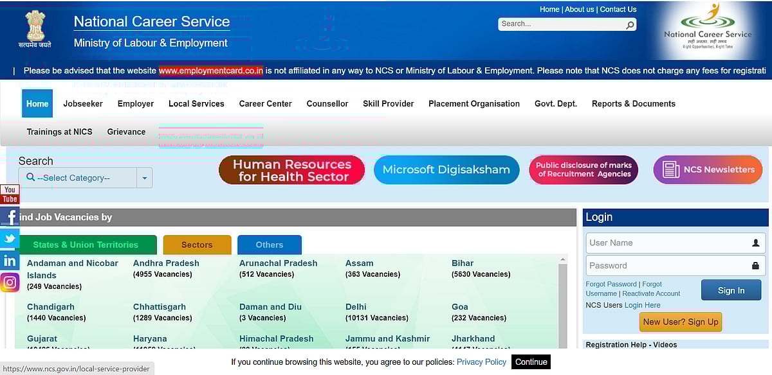Expand the Select Category dropdown arrow
Viewport: 772px width, 375px height.
tap(144, 178)
